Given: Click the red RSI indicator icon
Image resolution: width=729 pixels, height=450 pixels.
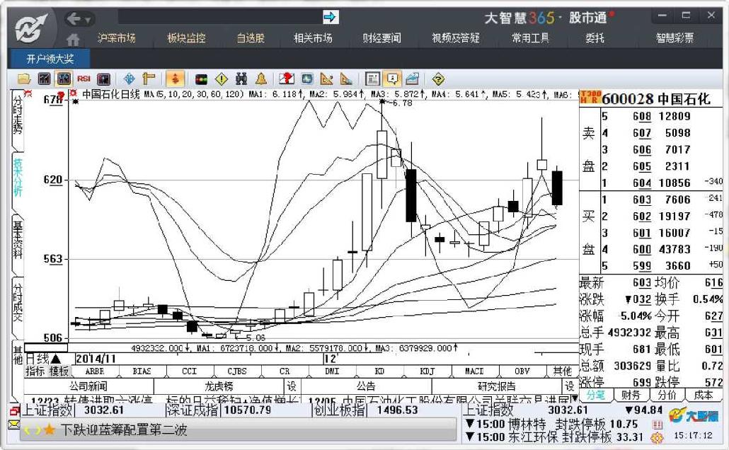Looking at the screenshot, I should (84, 79).
